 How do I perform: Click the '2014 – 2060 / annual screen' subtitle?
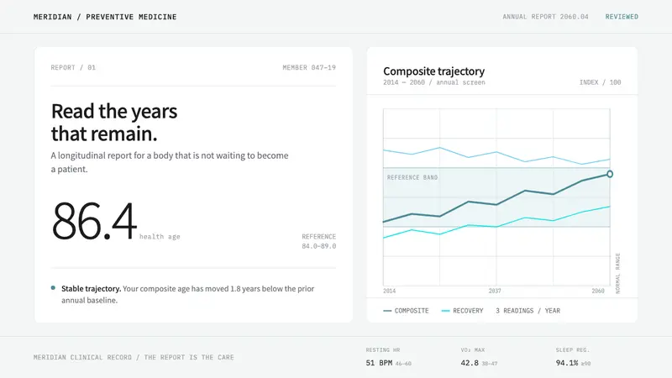coord(434,82)
